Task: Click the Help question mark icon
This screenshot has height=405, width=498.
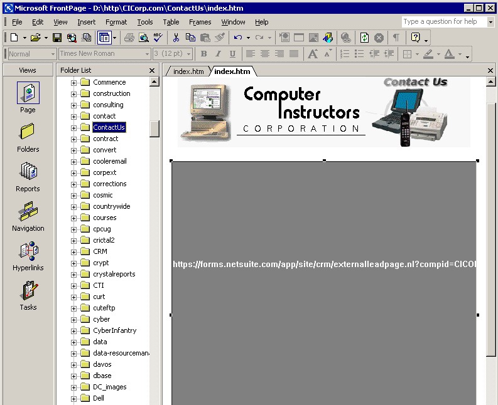Action: click(415, 38)
